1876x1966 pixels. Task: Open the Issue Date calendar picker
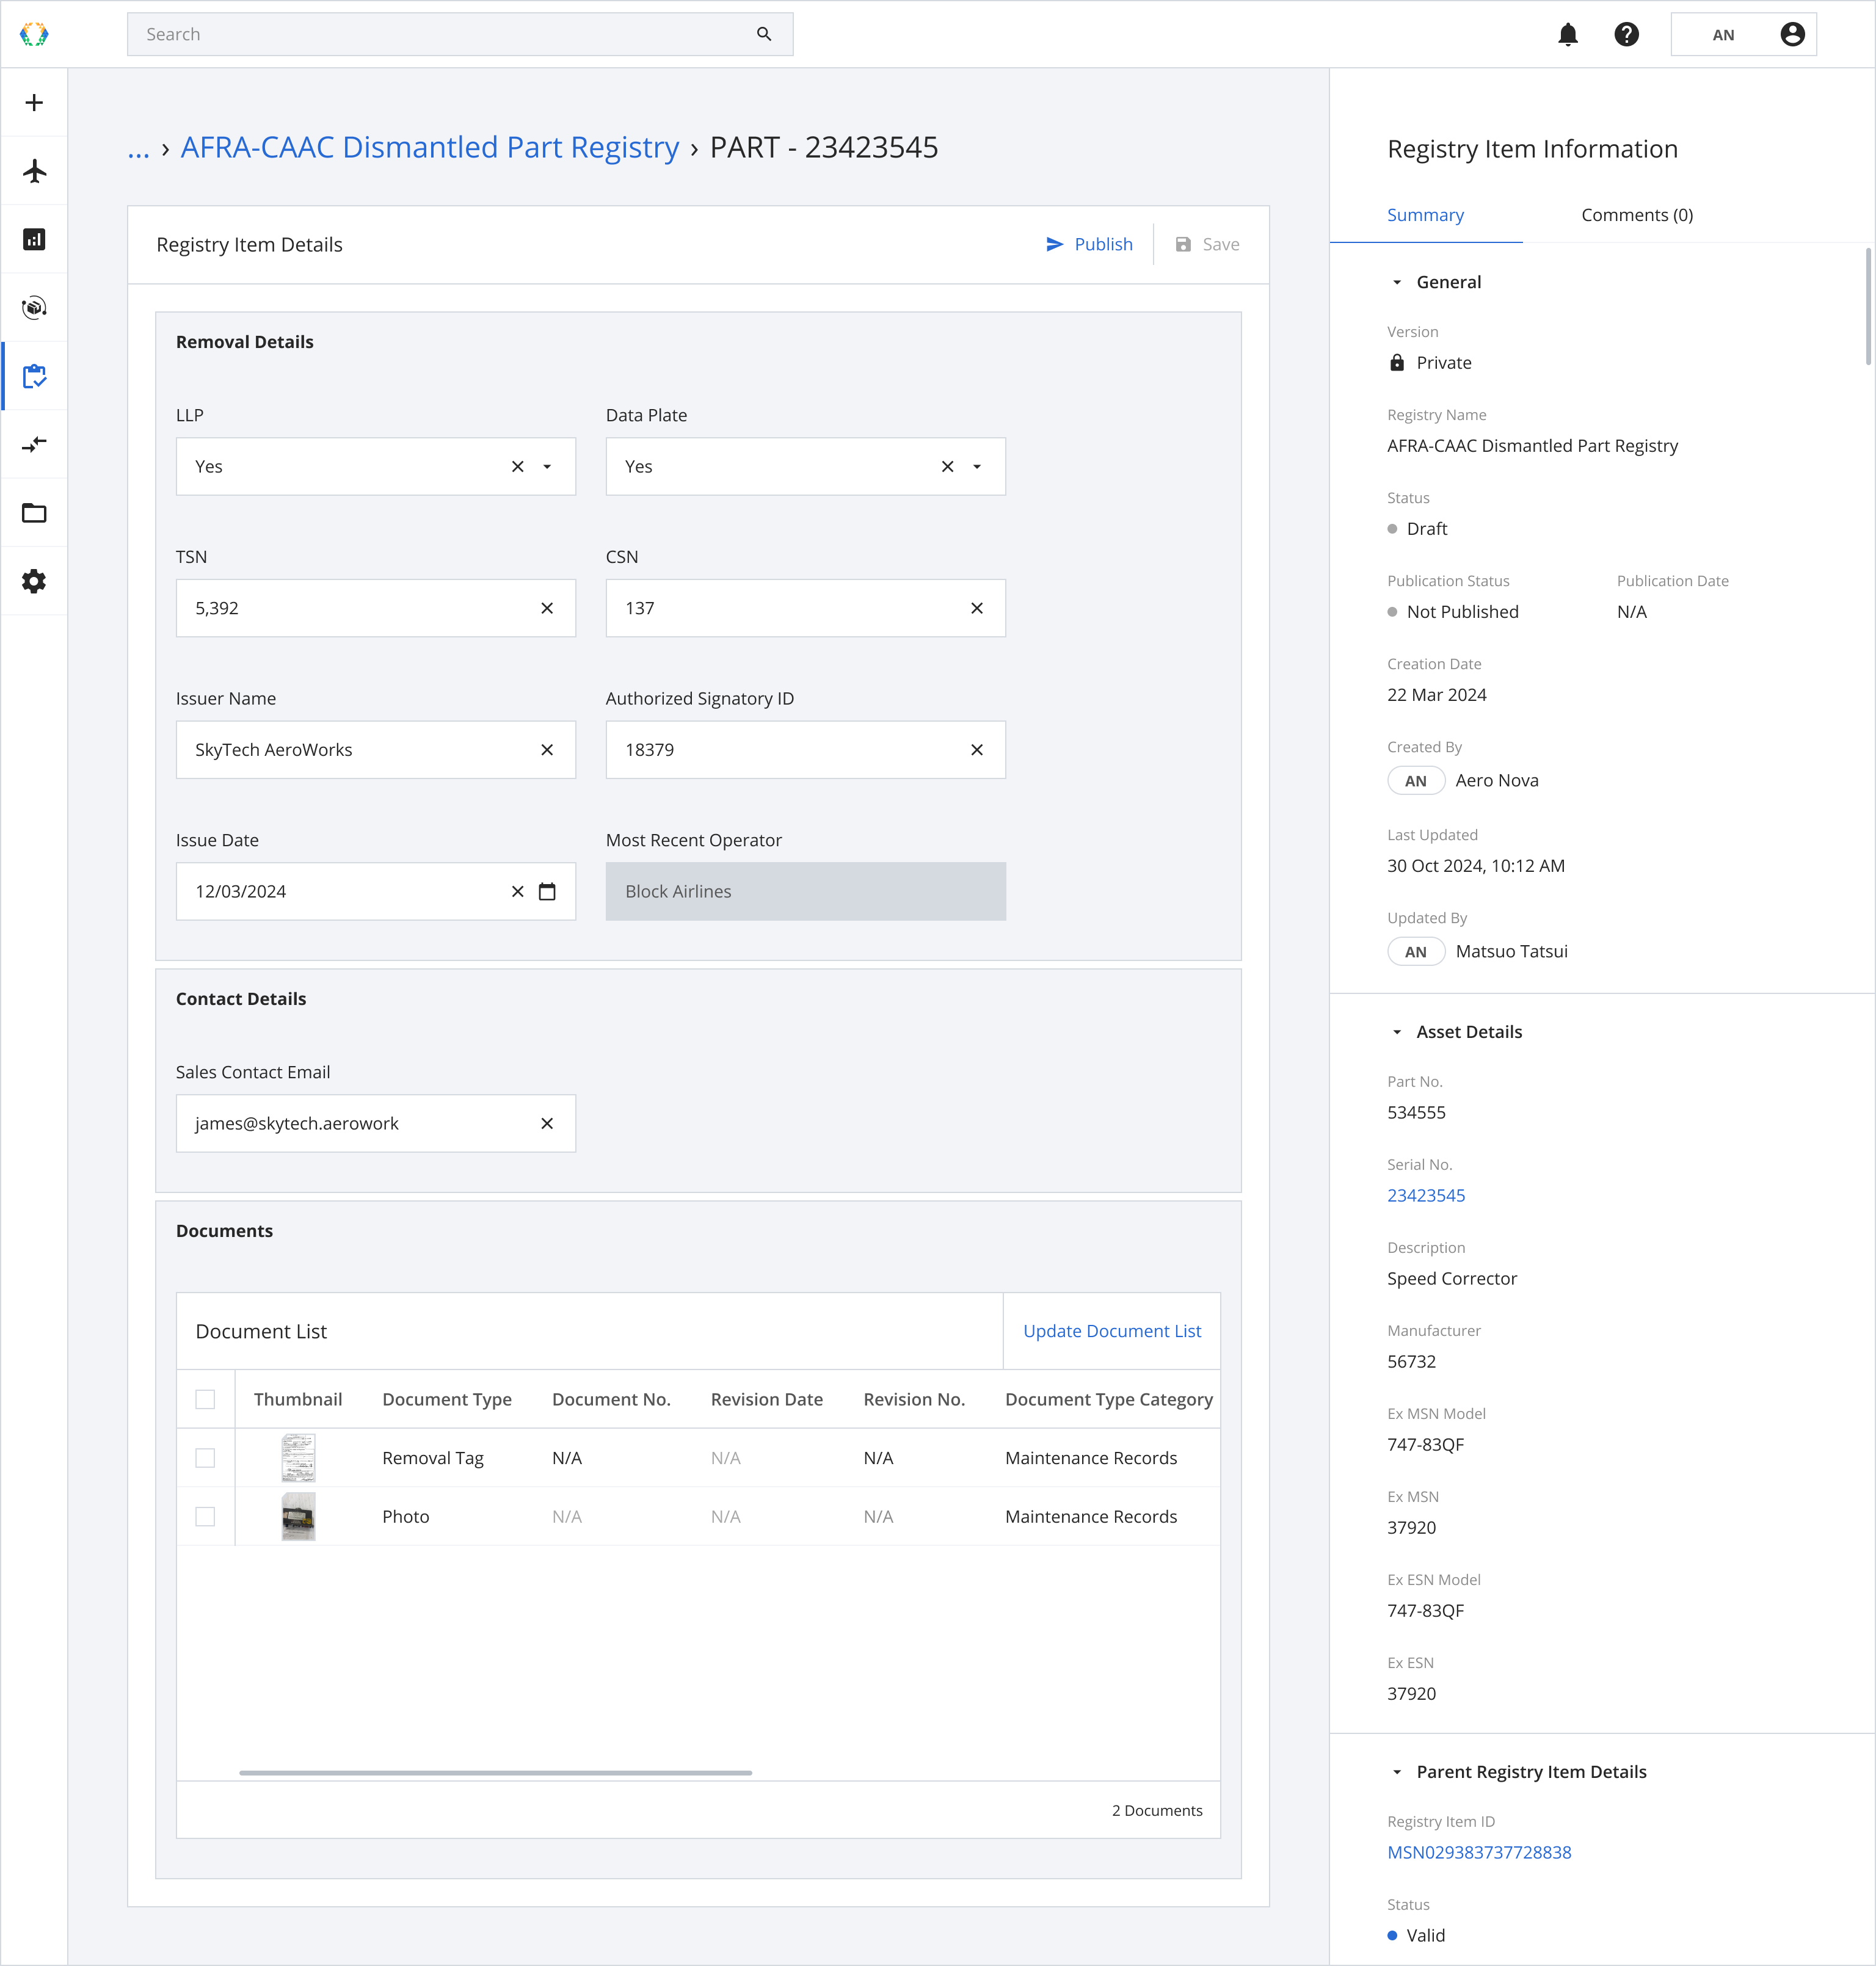pos(547,891)
